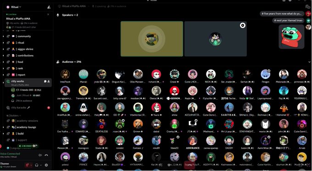Viewport: 312px width, 171px height.
Task: Open the food channel
Action: click(28, 62)
